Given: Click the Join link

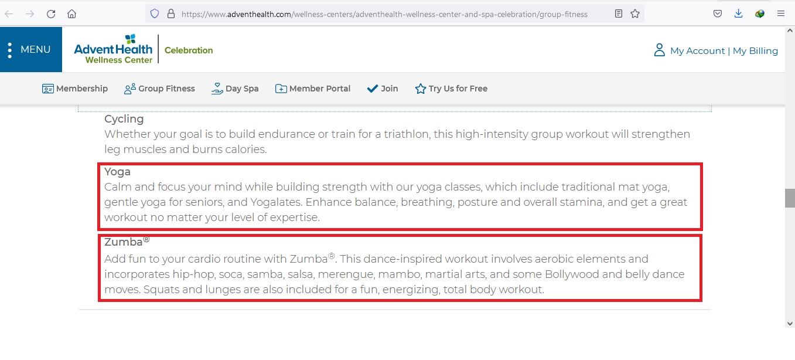Looking at the screenshot, I should pos(383,89).
